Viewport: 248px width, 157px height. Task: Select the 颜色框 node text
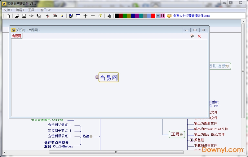pos(199,140)
